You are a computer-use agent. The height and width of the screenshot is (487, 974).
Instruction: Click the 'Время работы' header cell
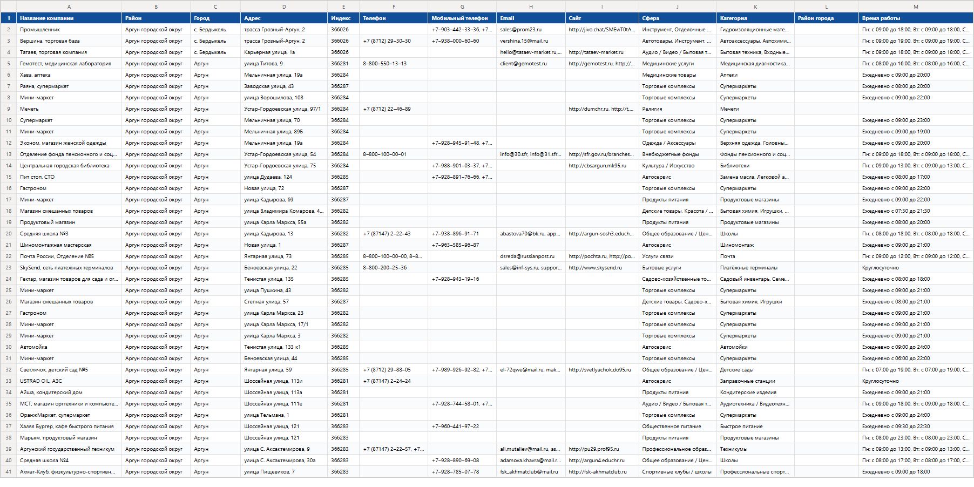pyautogui.click(x=916, y=18)
